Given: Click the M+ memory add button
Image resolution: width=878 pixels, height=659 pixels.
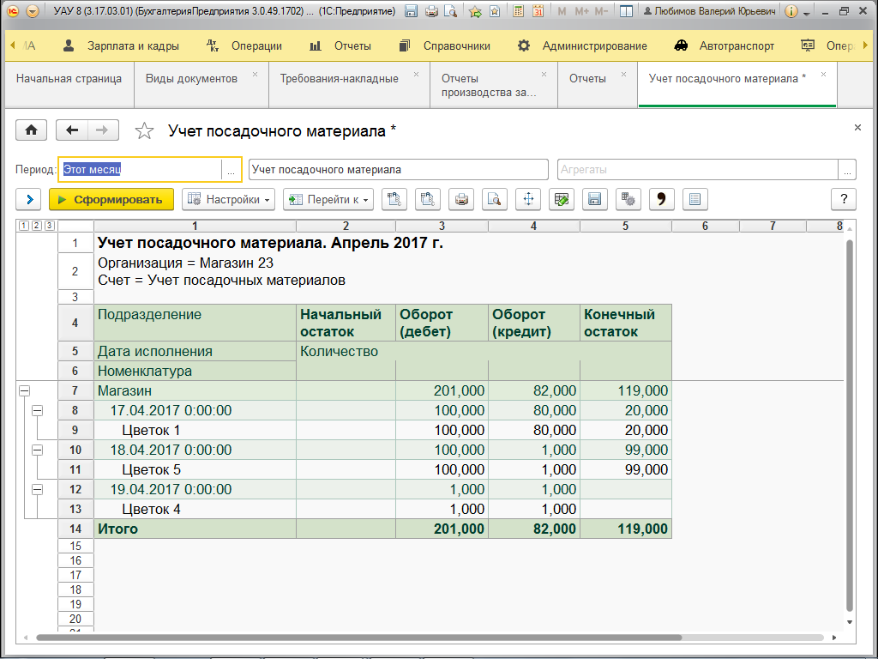Looking at the screenshot, I should coord(581,11).
